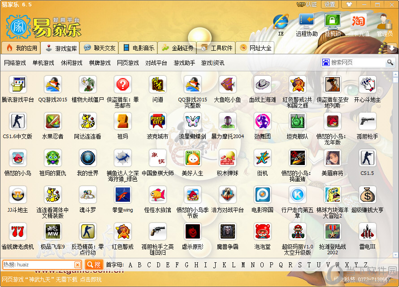Show 棋牌游戏 category
Viewport: 399px width, 287px height.
pos(100,63)
